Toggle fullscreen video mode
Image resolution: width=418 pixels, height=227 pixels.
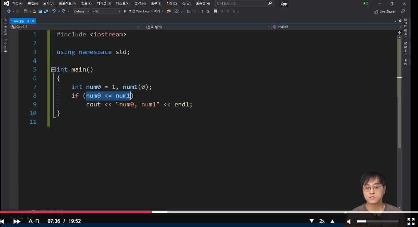click(x=411, y=221)
